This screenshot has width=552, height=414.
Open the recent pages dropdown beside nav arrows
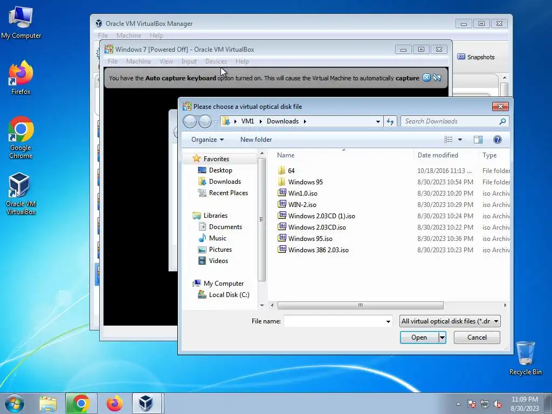pyautogui.click(x=216, y=121)
